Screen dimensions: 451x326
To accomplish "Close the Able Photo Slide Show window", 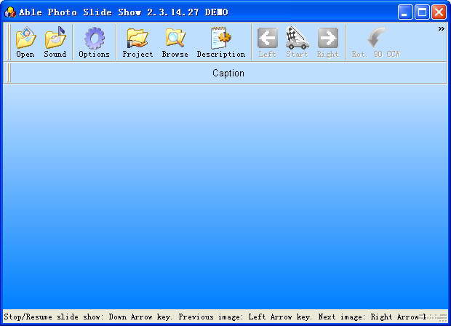I will [x=439, y=12].
